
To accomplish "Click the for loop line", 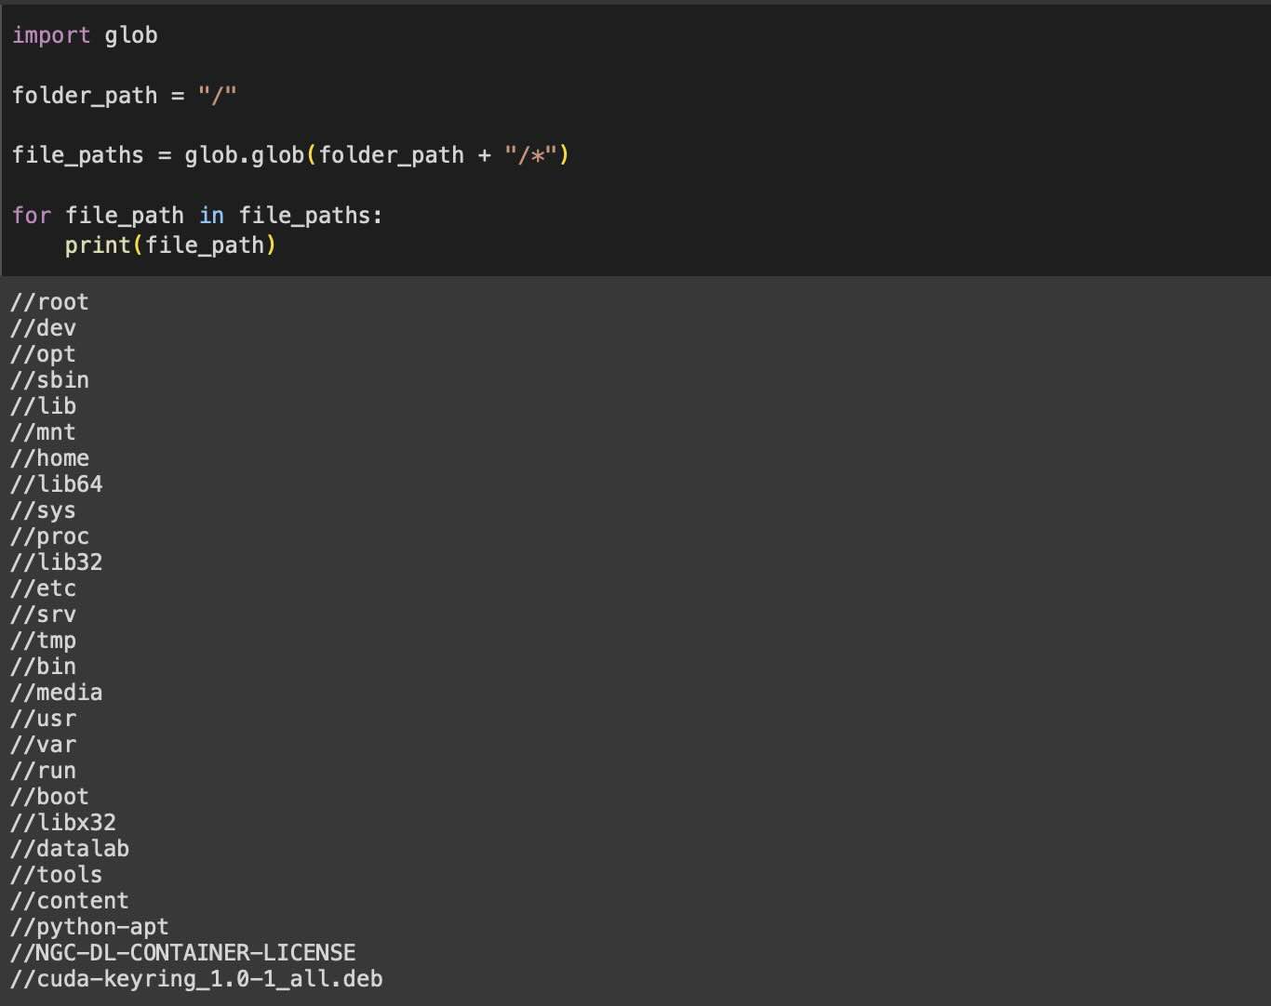I will [x=195, y=215].
